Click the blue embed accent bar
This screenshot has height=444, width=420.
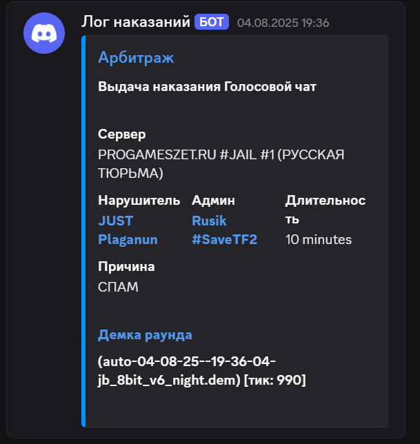pyautogui.click(x=83, y=231)
